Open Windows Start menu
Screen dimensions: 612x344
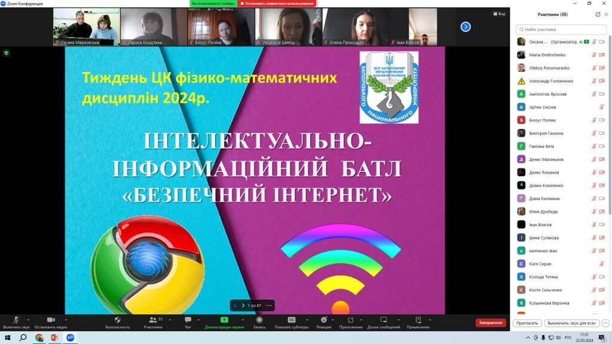[7, 338]
